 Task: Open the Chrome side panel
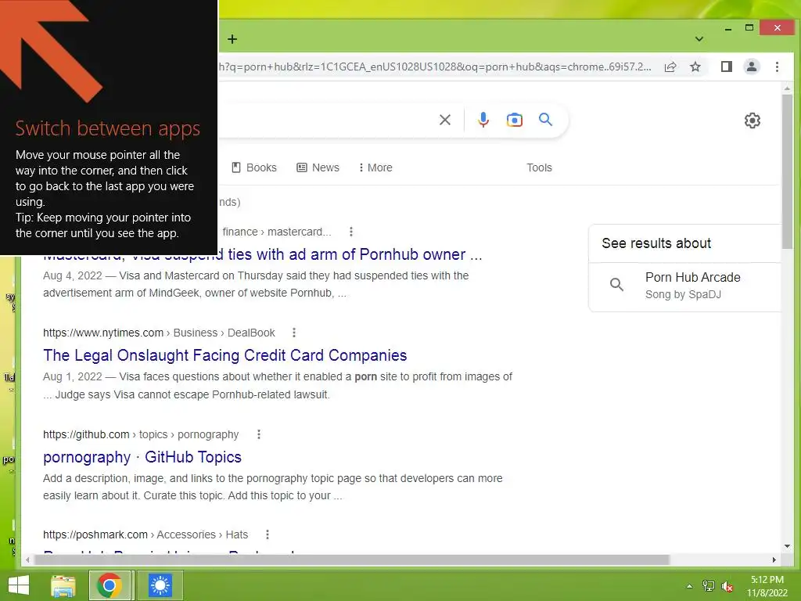726,67
